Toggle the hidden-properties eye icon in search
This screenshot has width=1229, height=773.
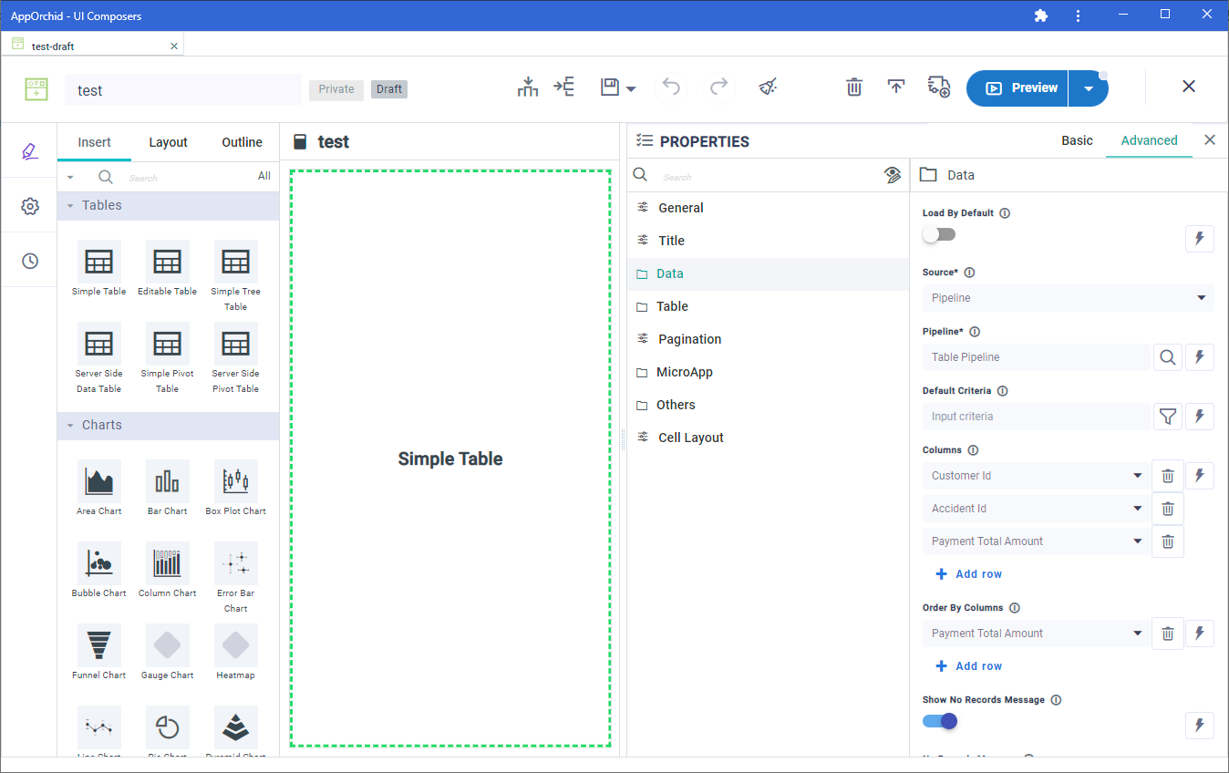tap(893, 175)
